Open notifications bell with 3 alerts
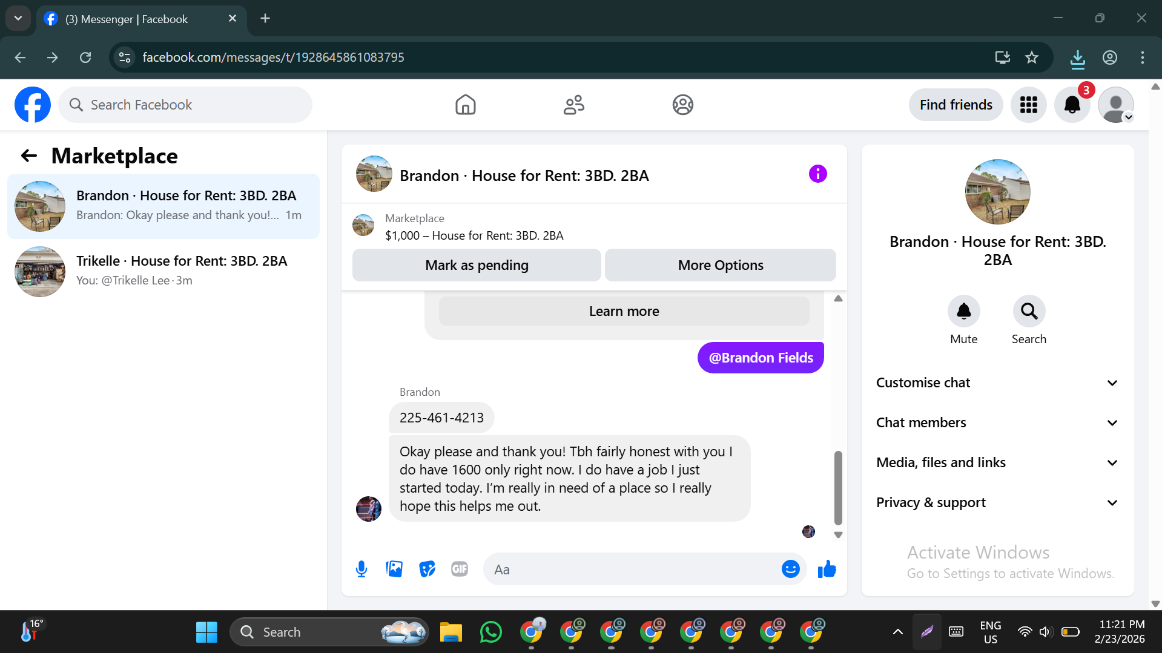This screenshot has width=1162, height=653. tap(1072, 105)
